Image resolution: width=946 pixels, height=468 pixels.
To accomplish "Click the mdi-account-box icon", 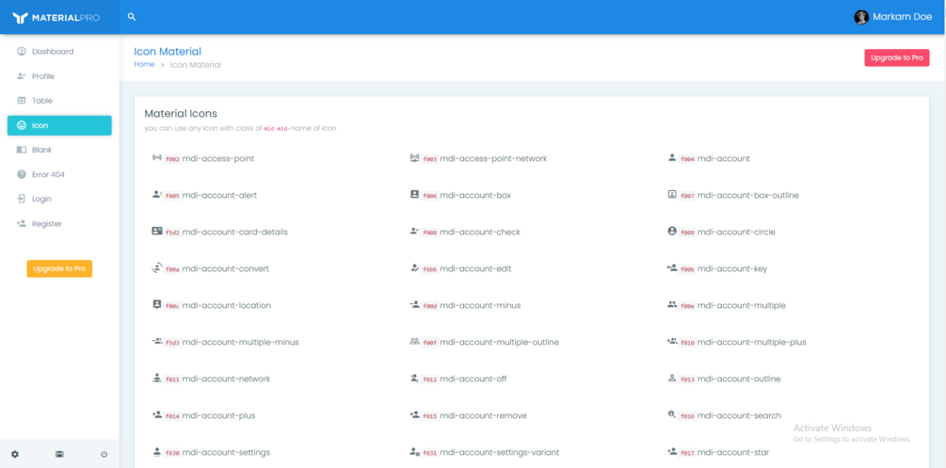I will coord(414,194).
